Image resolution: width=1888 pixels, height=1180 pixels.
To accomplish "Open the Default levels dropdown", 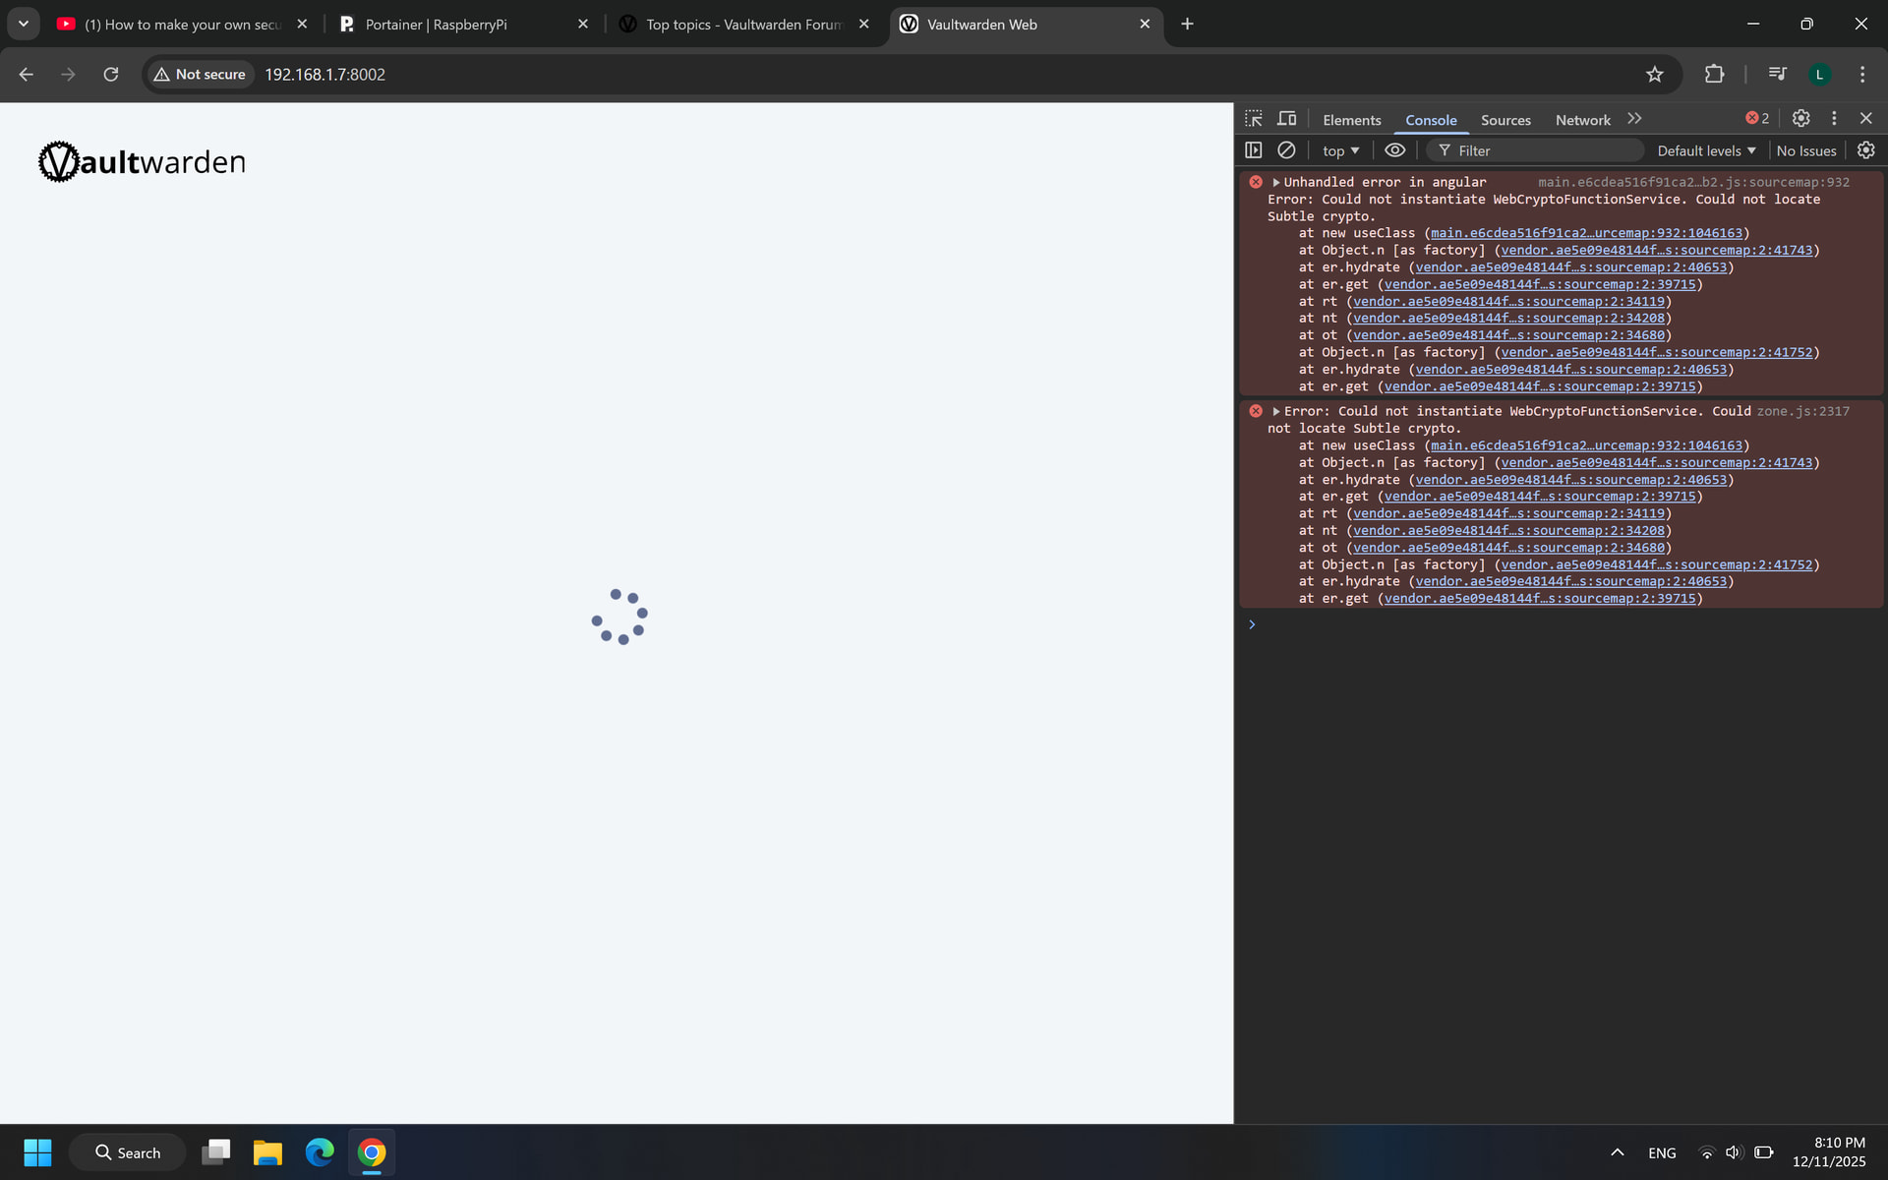I will click(1706, 150).
